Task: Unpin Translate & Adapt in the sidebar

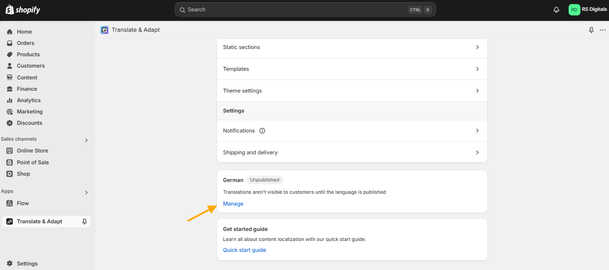Action: [x=84, y=221]
